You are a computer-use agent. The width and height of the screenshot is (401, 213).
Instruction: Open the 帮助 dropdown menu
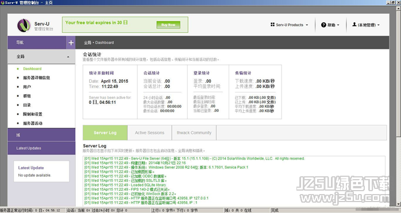(330, 25)
